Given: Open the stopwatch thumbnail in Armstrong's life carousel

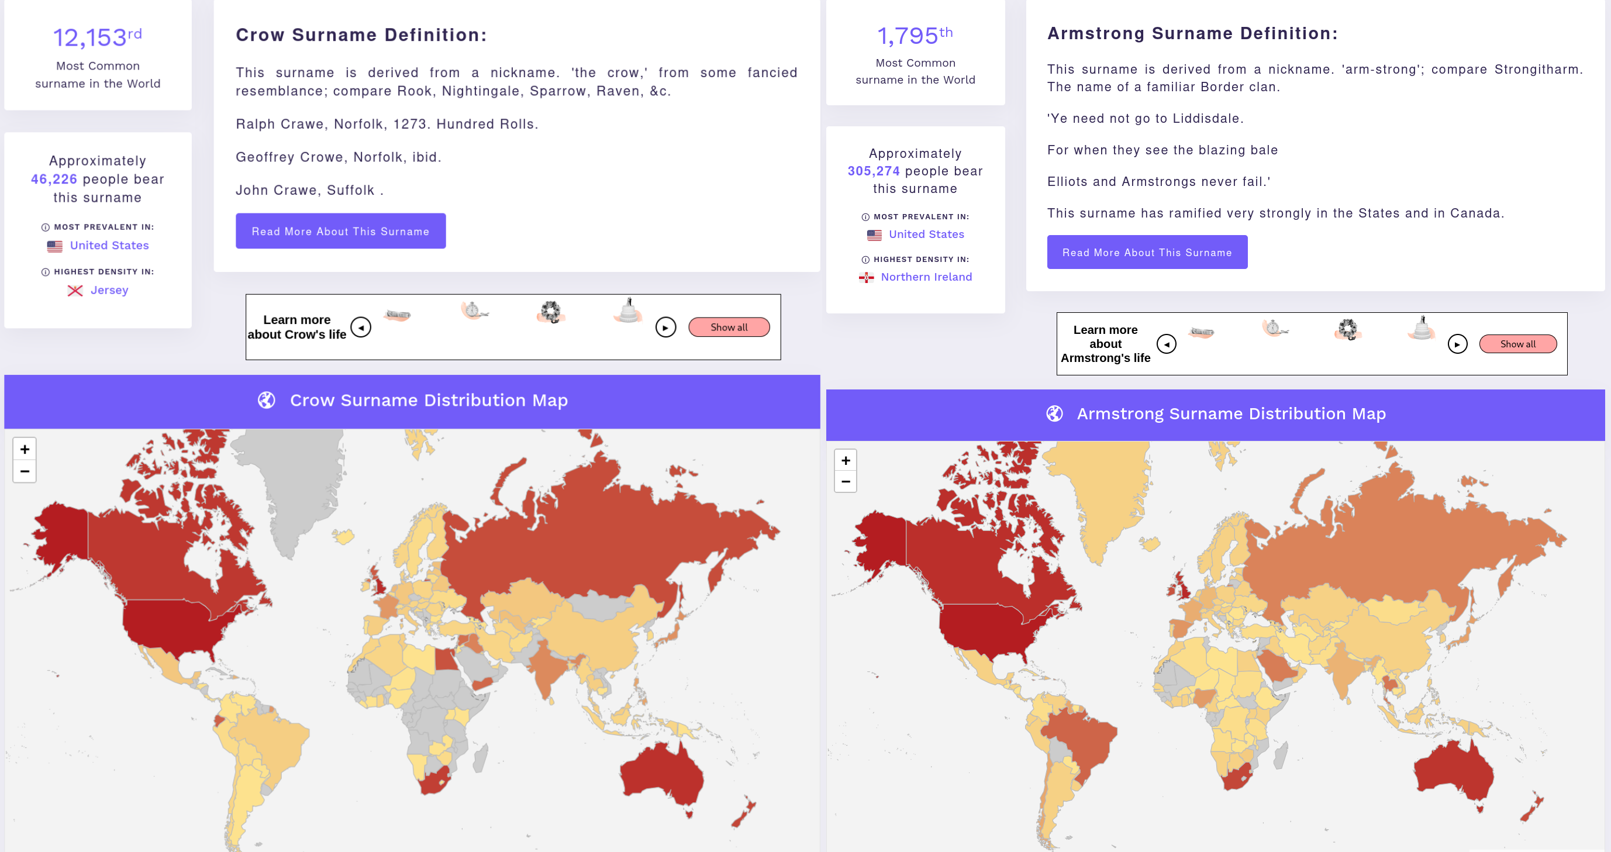Looking at the screenshot, I should 1275,328.
